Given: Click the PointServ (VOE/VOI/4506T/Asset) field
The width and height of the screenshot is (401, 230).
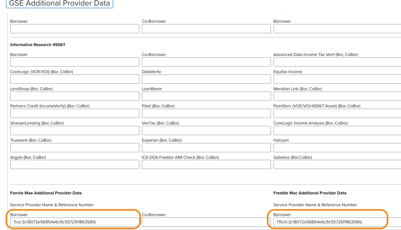Looking at the screenshot, I should (x=337, y=113).
